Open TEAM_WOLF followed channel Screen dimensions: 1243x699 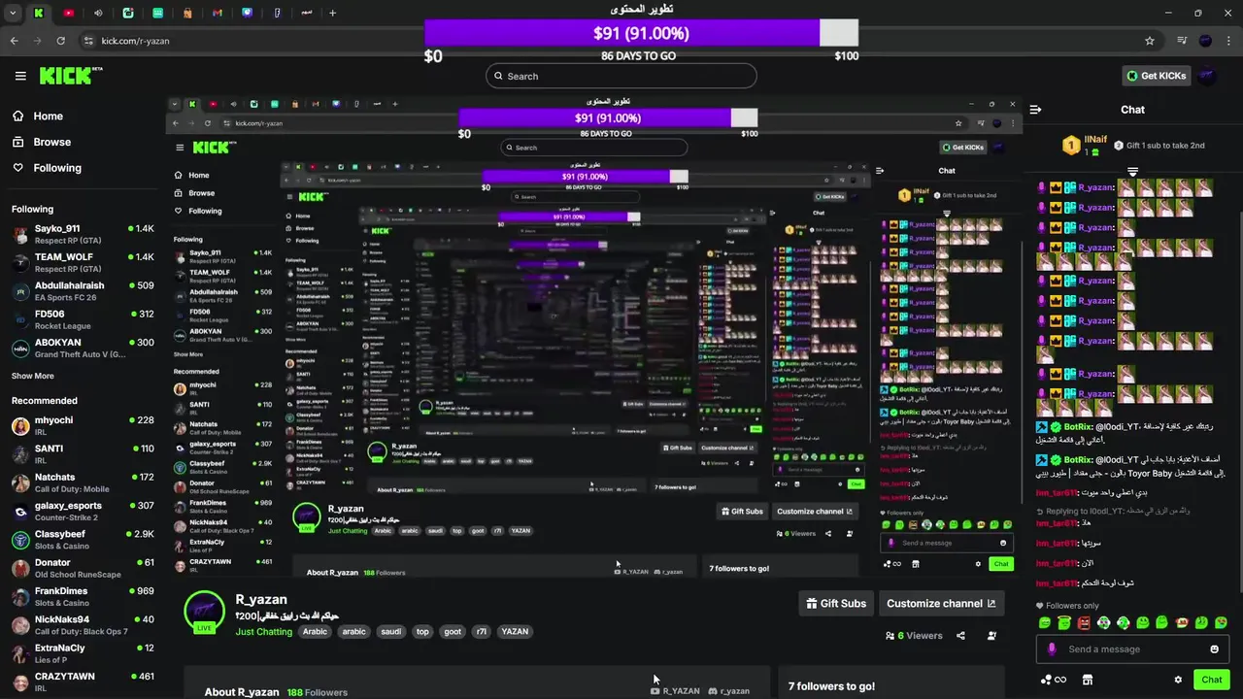click(83, 262)
